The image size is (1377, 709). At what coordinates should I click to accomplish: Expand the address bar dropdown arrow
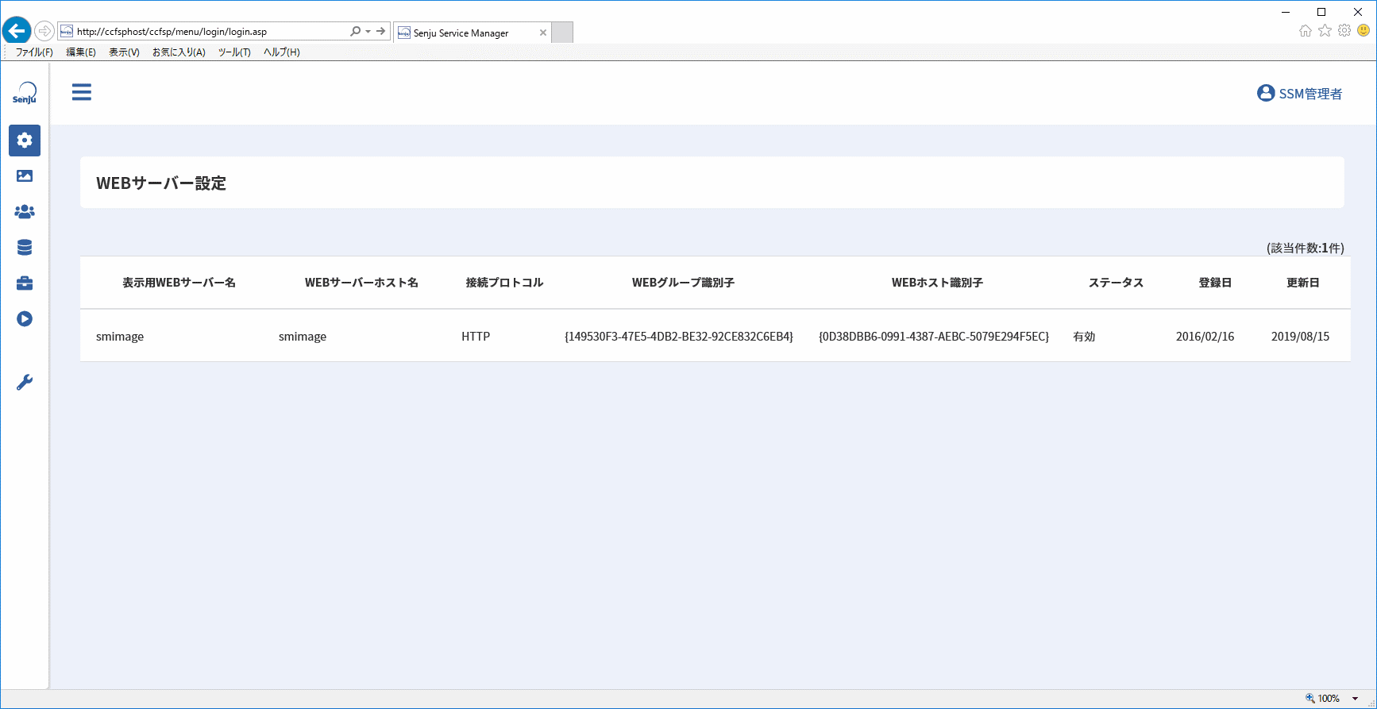point(368,32)
